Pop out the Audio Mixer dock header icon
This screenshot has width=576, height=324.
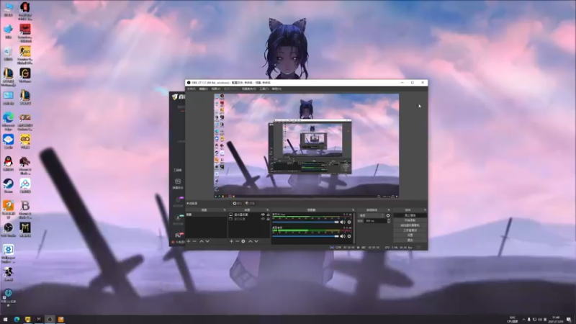point(353,210)
